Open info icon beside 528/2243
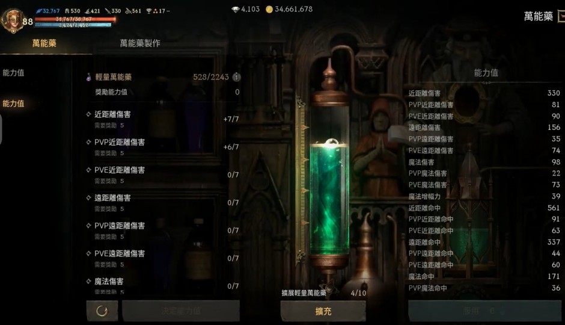 point(236,77)
